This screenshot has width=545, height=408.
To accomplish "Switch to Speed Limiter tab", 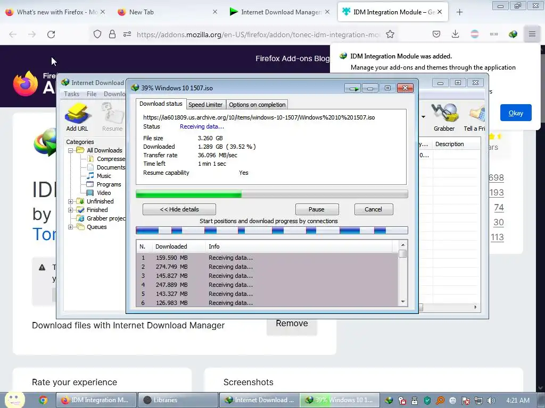I will [x=205, y=105].
